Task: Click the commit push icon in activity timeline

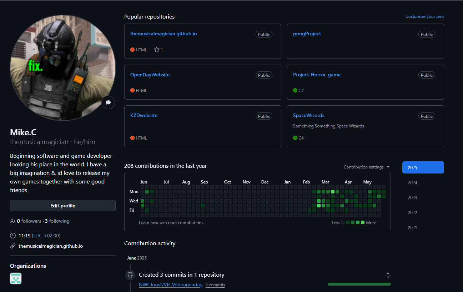Action: [x=130, y=275]
